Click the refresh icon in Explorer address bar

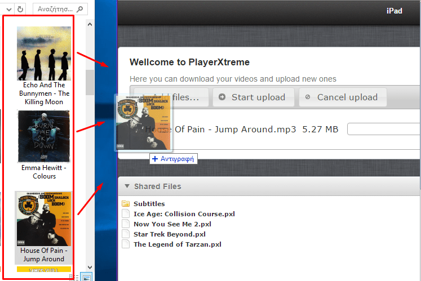click(x=20, y=10)
